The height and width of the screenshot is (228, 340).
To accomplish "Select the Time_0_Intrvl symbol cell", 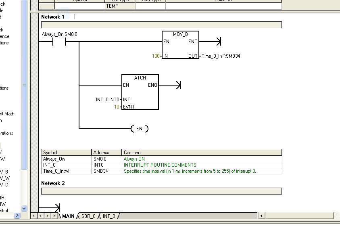I will 67,171.
